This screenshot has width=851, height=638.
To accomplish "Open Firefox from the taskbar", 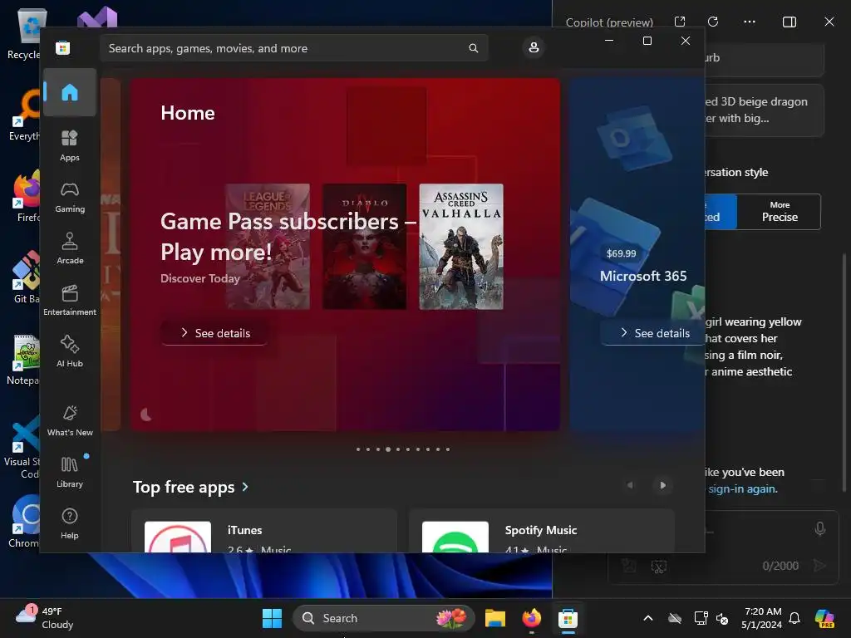I will 531,618.
